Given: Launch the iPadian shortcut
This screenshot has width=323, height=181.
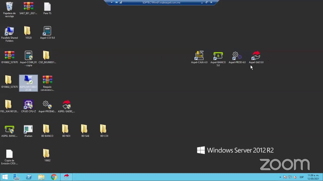Looking at the screenshot, I should coord(28,131).
